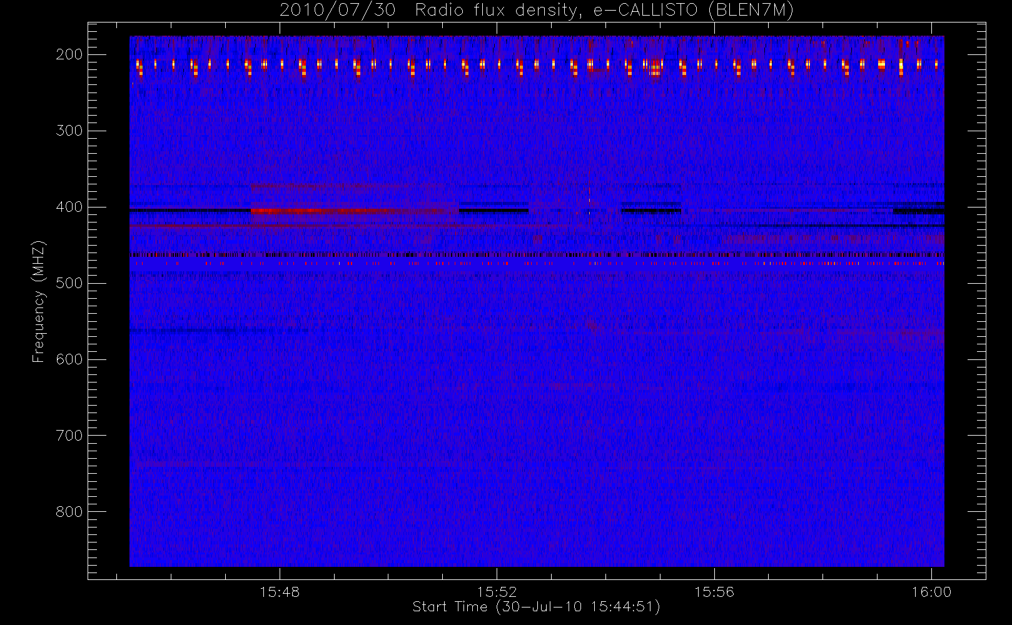This screenshot has height=625, width=1012.
Task: Click the 200 frequency tick label
Action: point(69,54)
